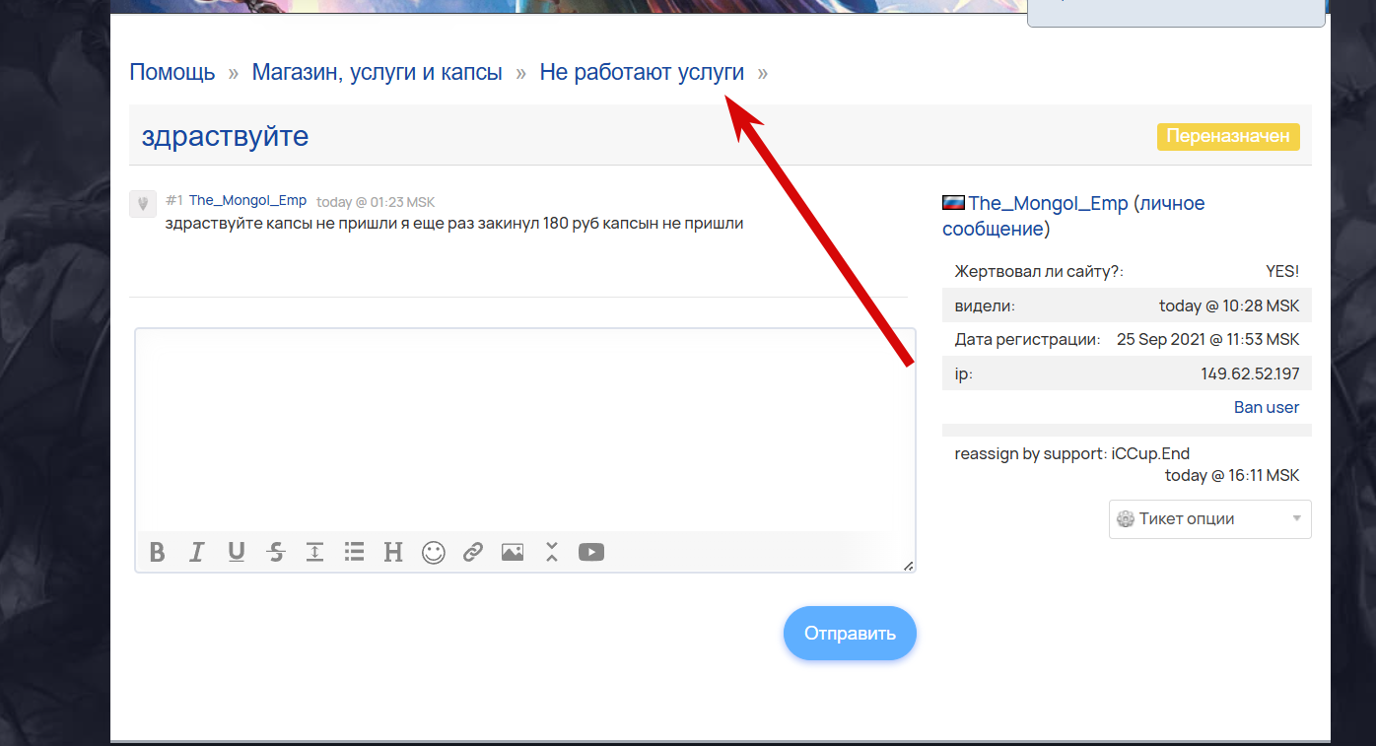
Task: Toggle bold formatting in the reply editor
Action: [157, 552]
